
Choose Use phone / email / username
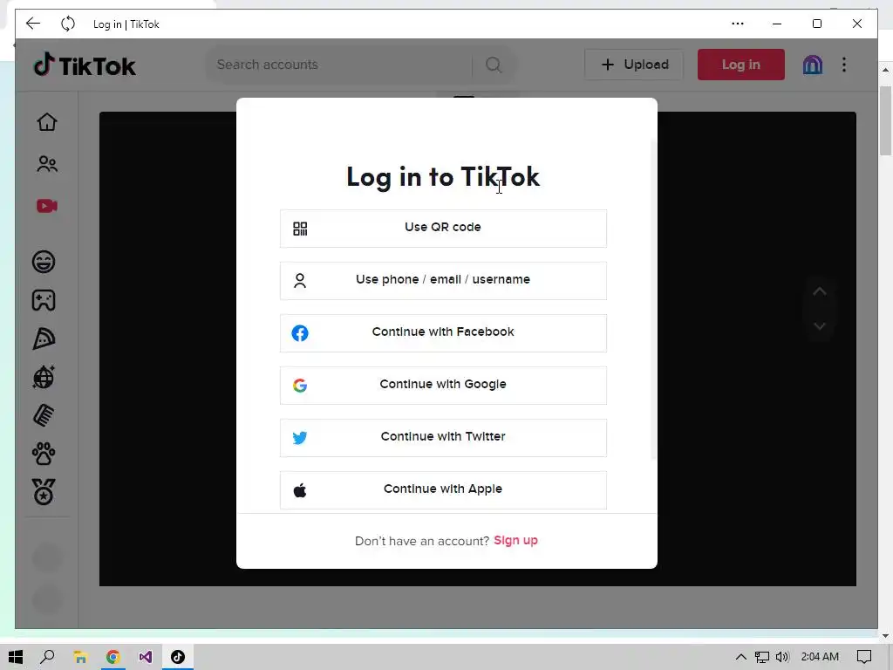pos(443,281)
